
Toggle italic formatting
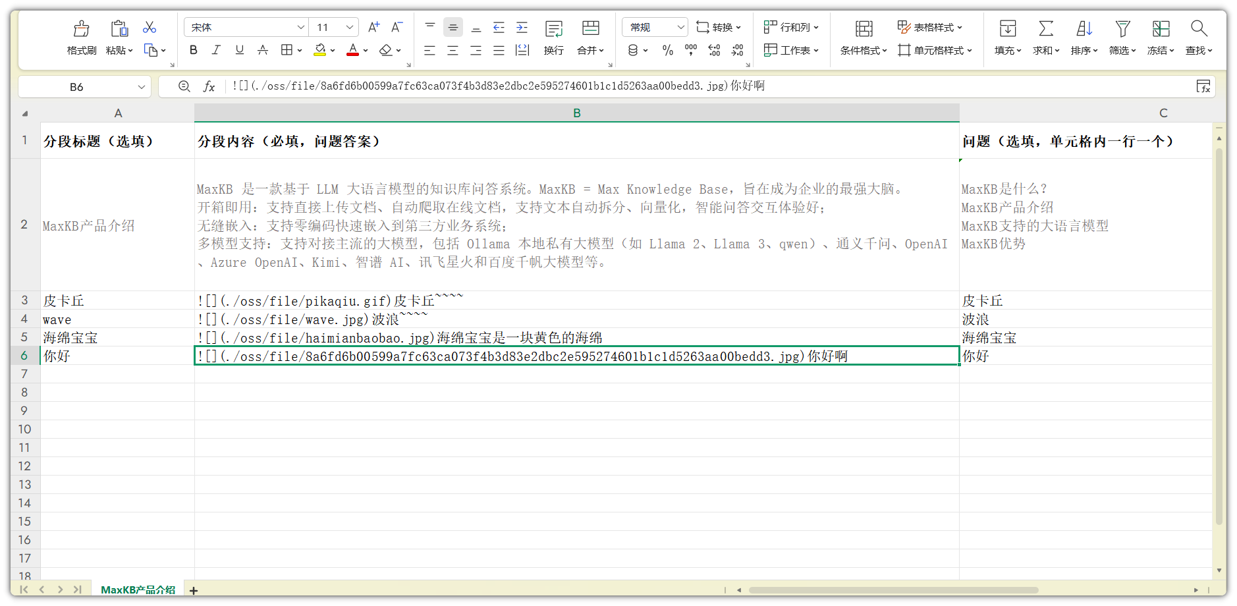[216, 49]
